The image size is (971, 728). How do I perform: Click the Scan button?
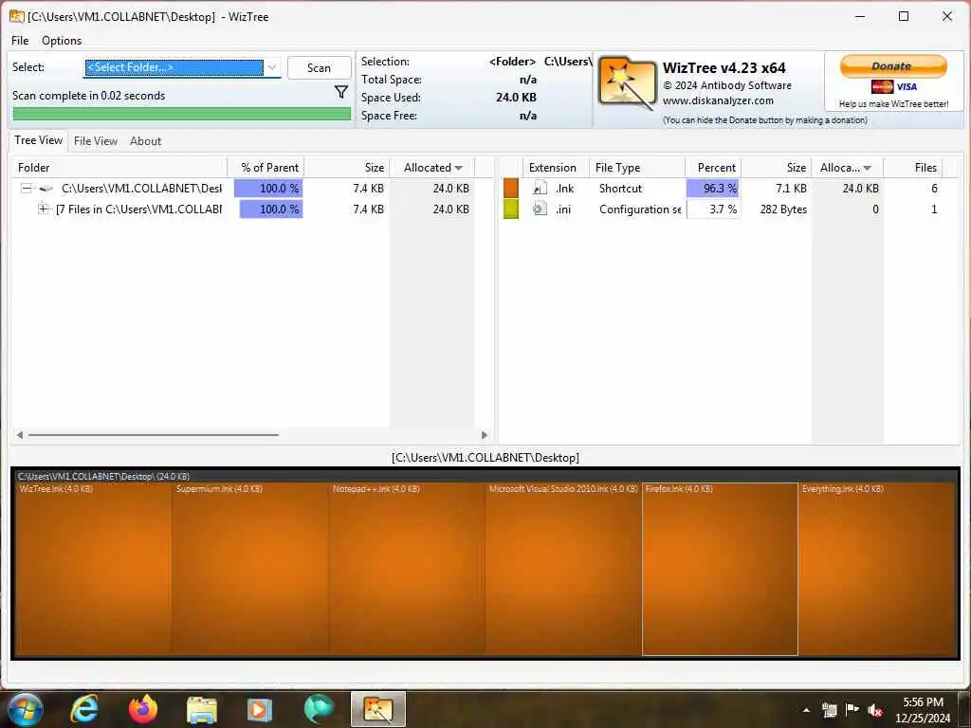319,68
